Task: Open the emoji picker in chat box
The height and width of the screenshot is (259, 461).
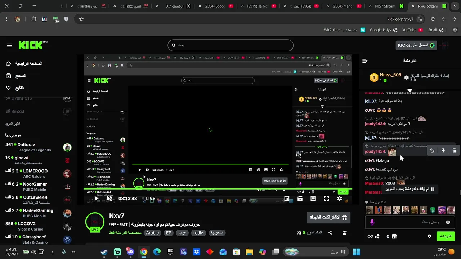Action: pos(448,222)
